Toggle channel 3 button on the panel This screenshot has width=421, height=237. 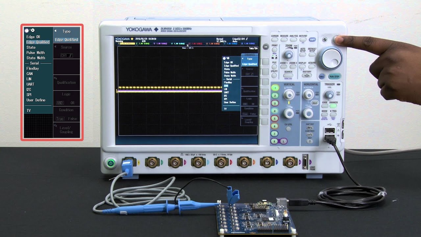coord(275,103)
